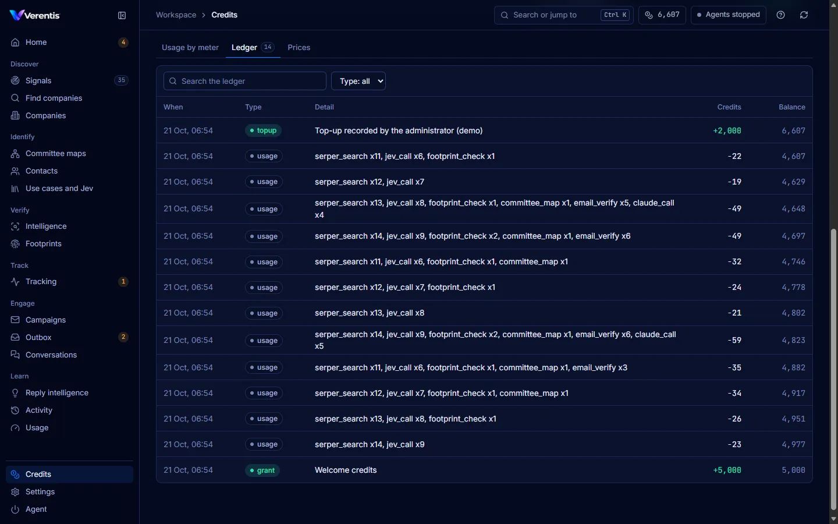Open Campaigns page
Viewport: 838px width, 524px height.
(69, 320)
